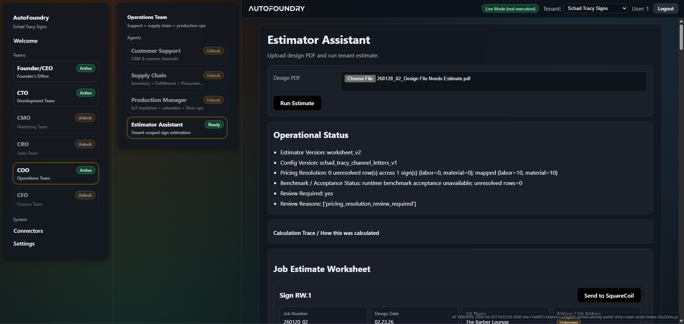Screen dimensions: 684x324
Task: Unlock the Supply Chain agent
Action: [x=213, y=75]
